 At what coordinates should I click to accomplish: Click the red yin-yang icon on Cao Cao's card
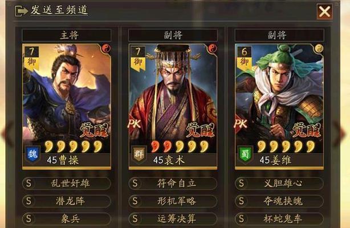(107, 48)
